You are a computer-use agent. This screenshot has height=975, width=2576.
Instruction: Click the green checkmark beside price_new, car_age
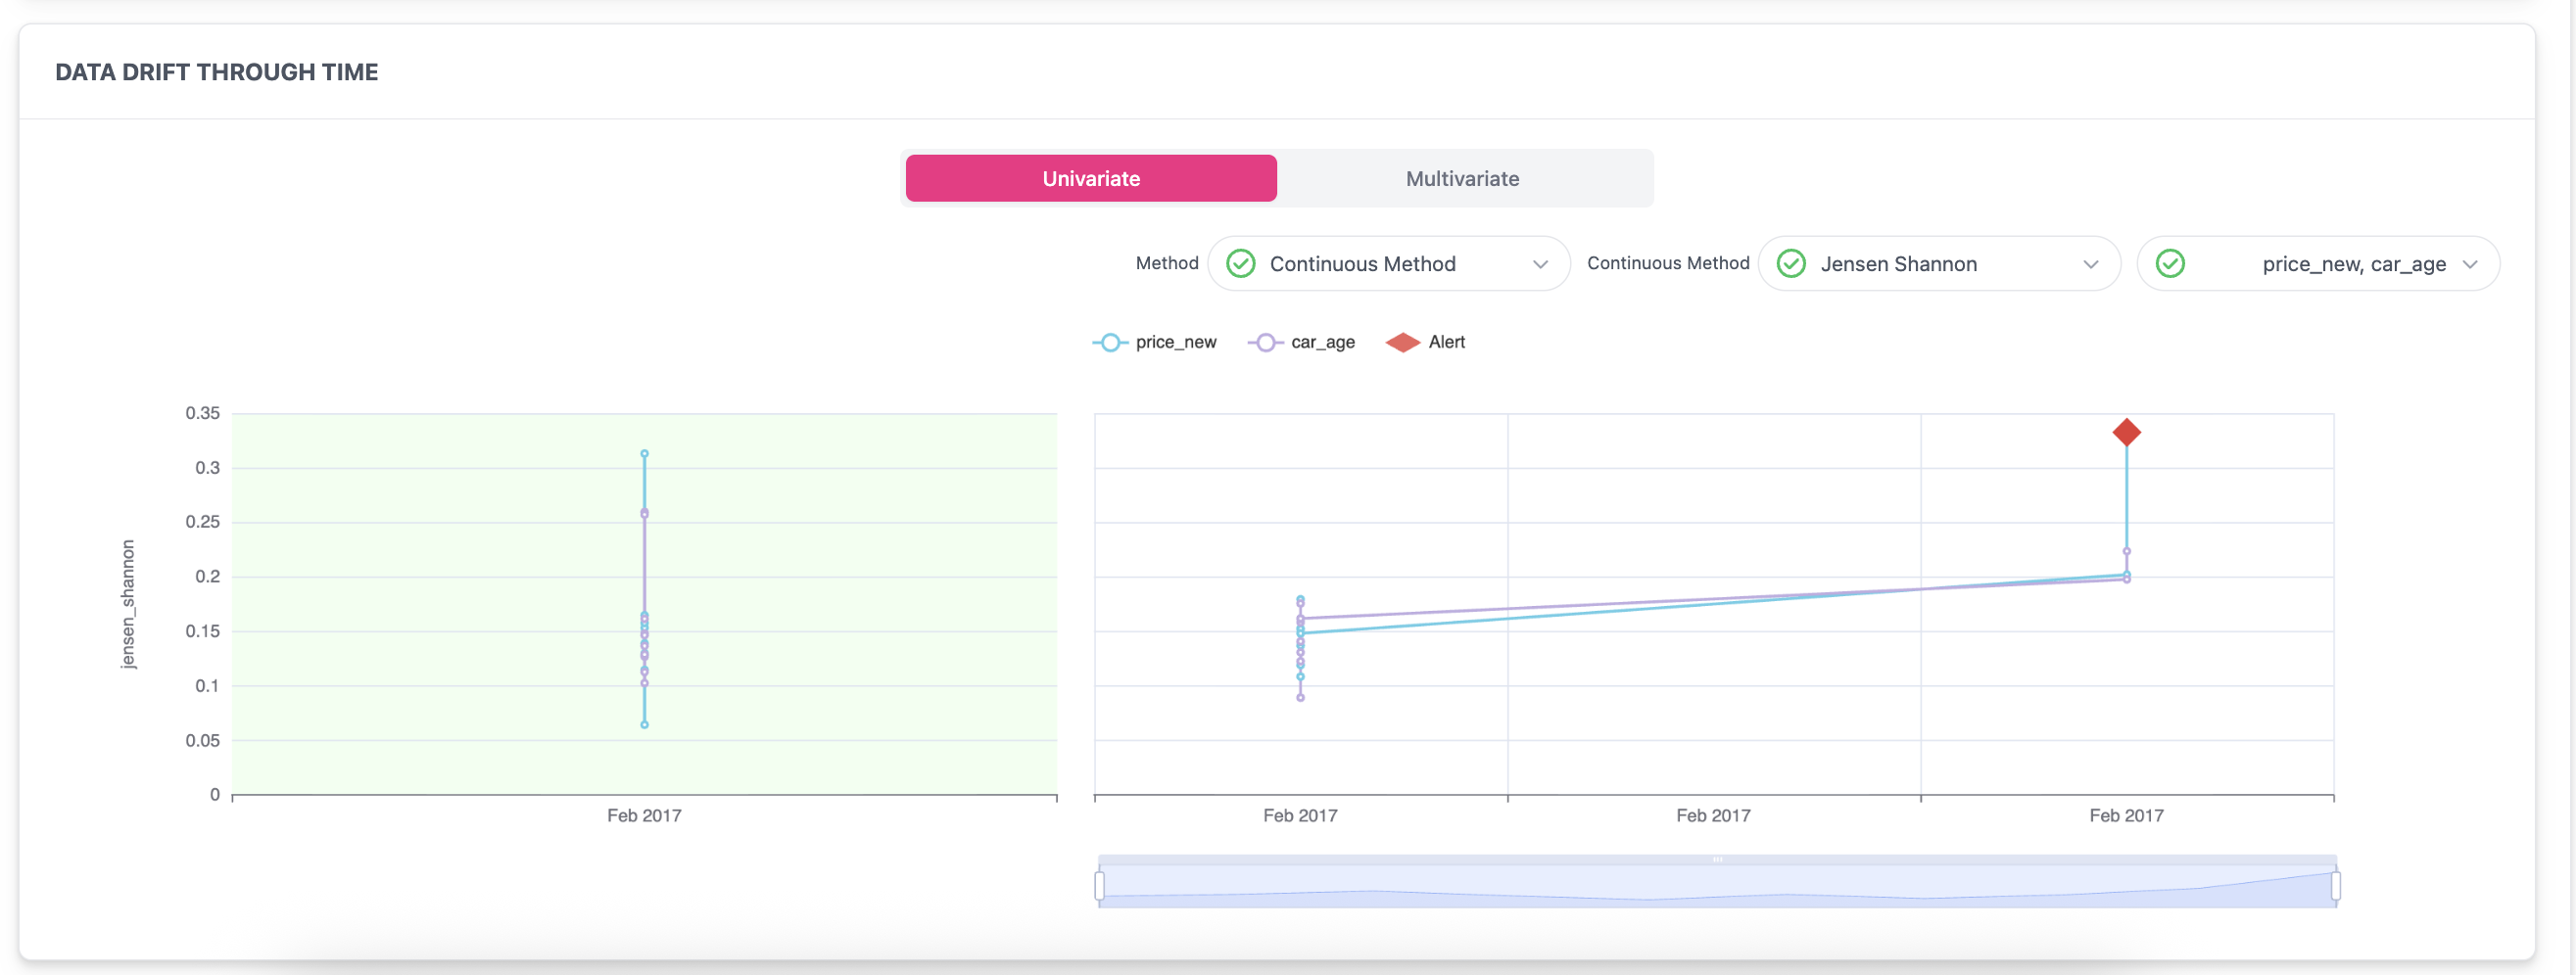click(x=2169, y=263)
